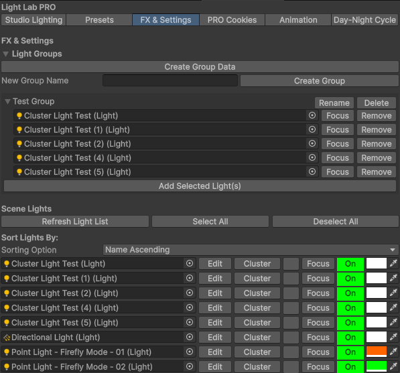Toggle On button for Cluster Light Test (4)
The image size is (400, 373).
350,308
